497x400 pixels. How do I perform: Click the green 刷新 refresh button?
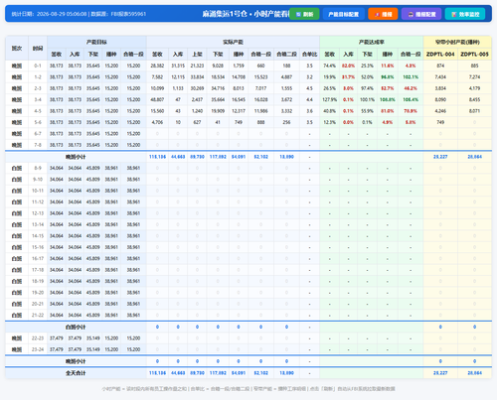[304, 14]
